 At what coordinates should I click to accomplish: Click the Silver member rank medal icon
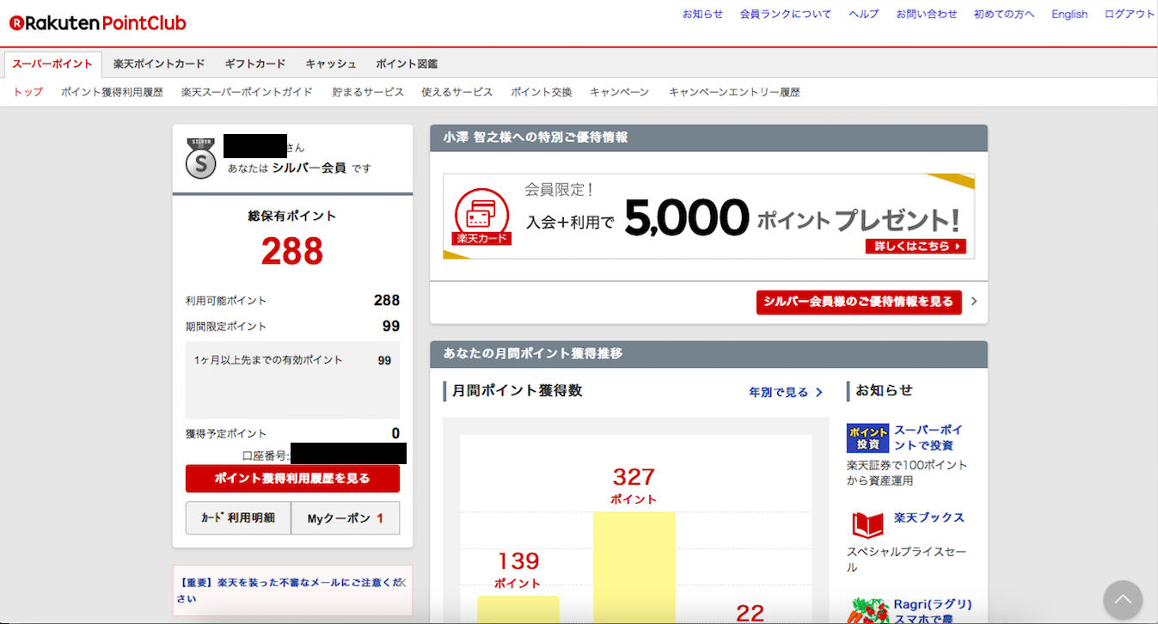click(x=201, y=159)
